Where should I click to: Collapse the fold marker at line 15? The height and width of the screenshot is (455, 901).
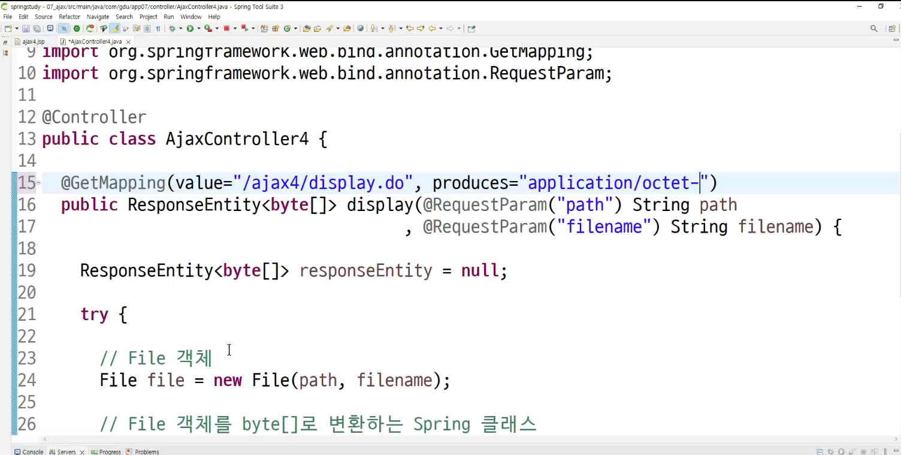[39, 182]
